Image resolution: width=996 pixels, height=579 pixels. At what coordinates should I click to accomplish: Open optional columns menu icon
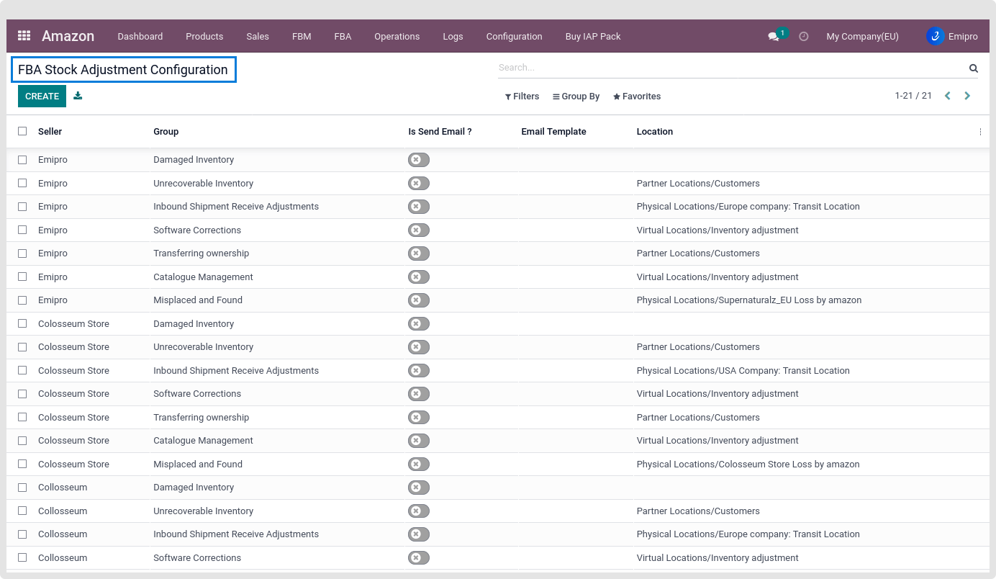click(980, 132)
